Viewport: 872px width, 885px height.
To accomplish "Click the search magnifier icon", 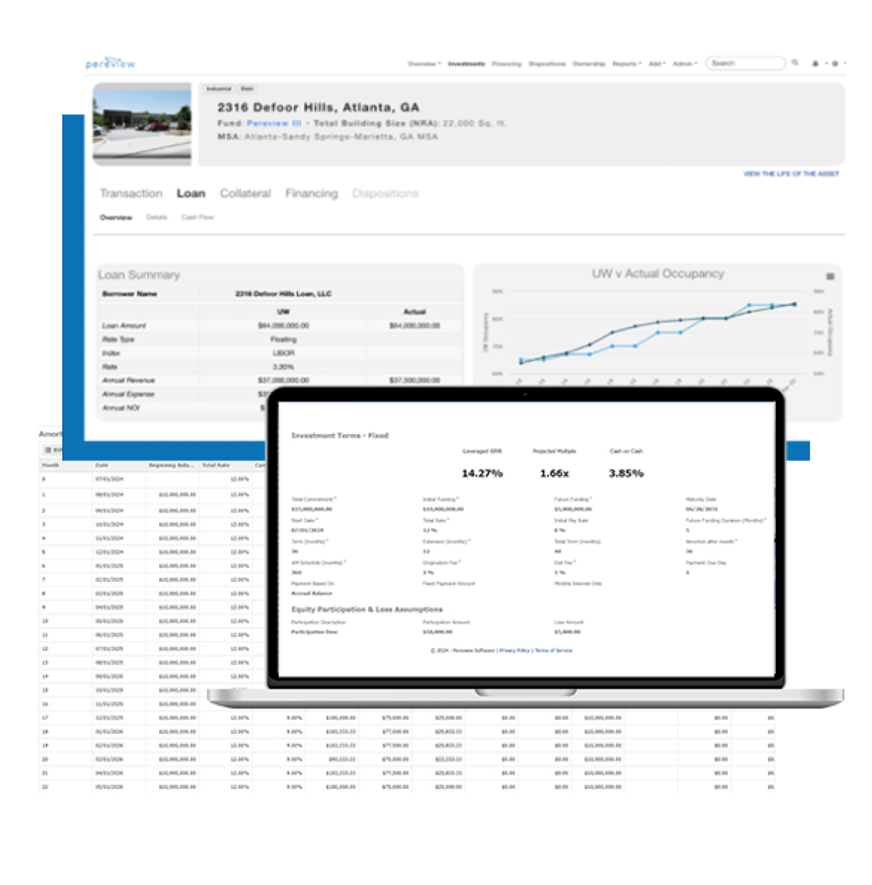I will pos(795,63).
